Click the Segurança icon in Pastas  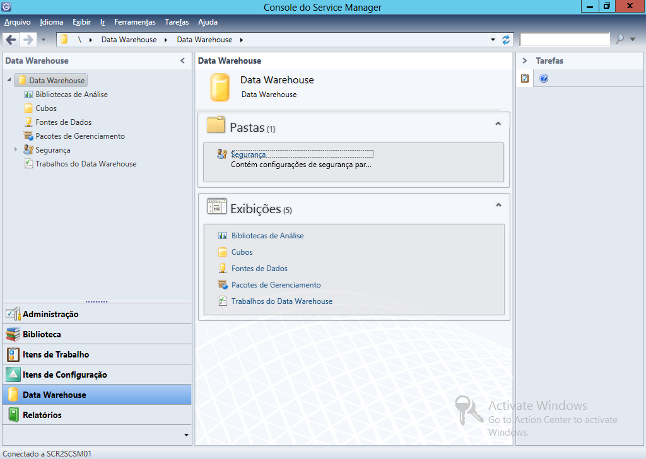tap(222, 154)
